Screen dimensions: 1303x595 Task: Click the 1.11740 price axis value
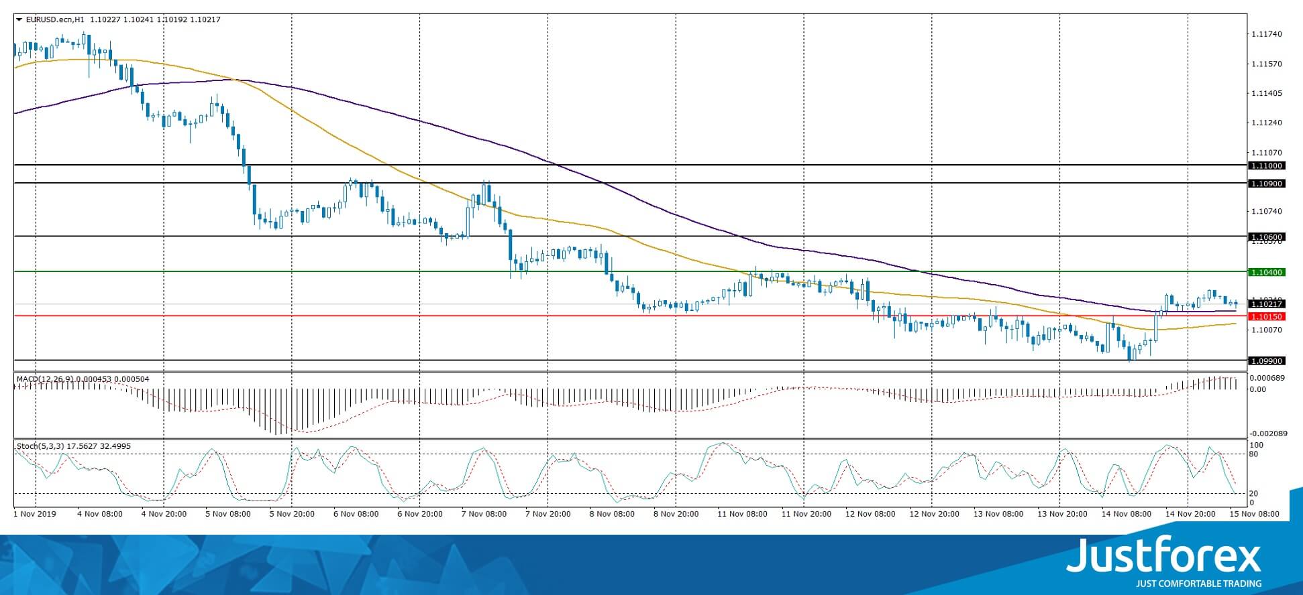(1266, 34)
